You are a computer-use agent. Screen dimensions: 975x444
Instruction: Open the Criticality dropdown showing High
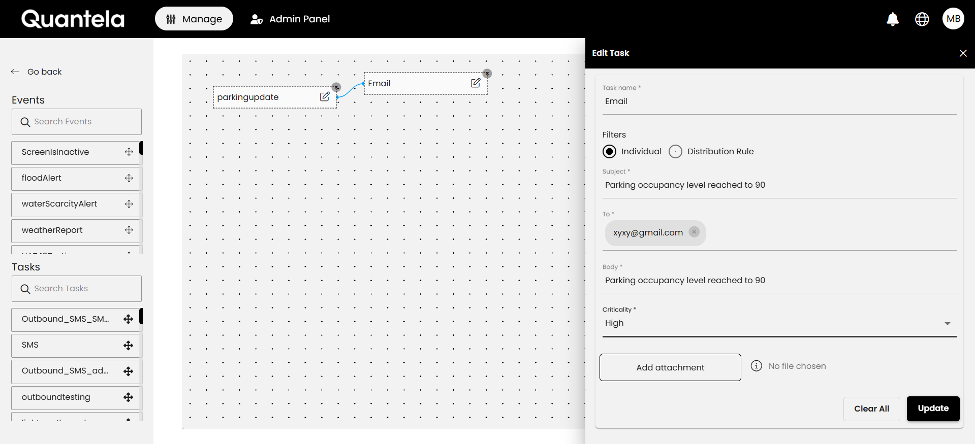779,323
